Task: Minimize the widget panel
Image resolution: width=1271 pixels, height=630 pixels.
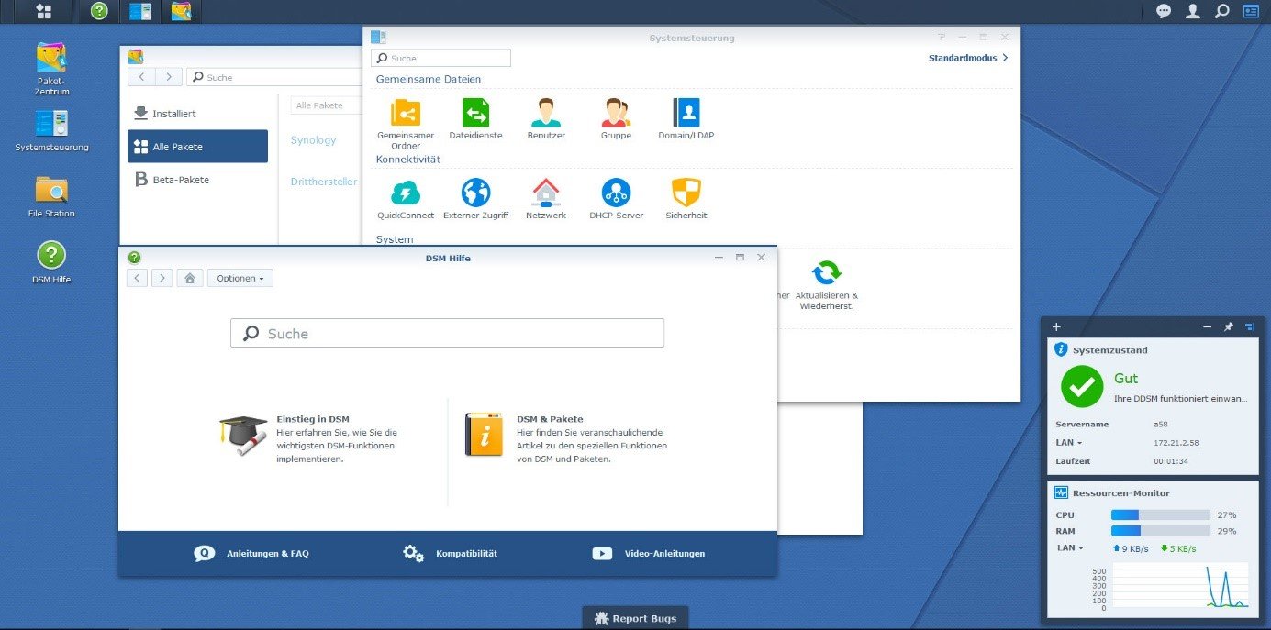Action: (1208, 326)
